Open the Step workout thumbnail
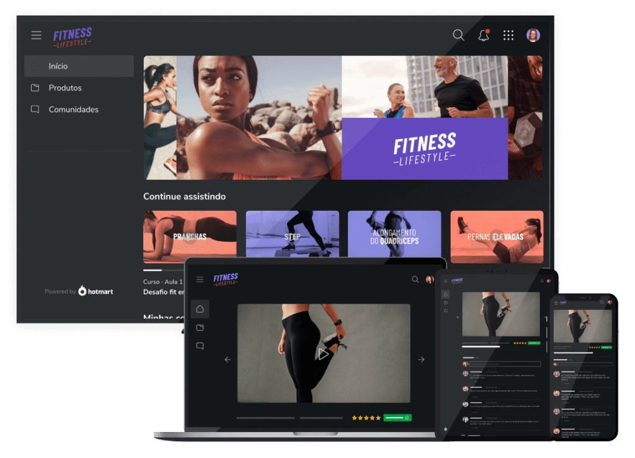 pyautogui.click(x=292, y=236)
